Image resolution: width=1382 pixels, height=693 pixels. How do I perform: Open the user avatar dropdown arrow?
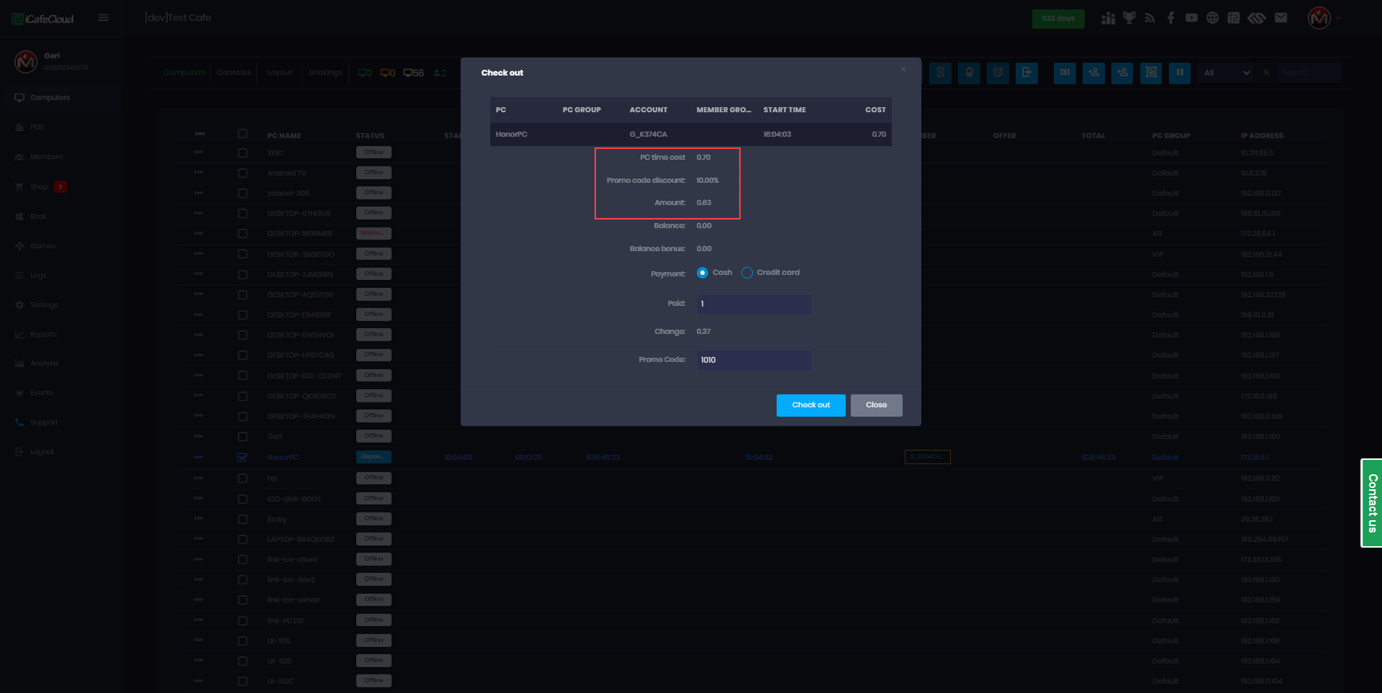pyautogui.click(x=1338, y=18)
